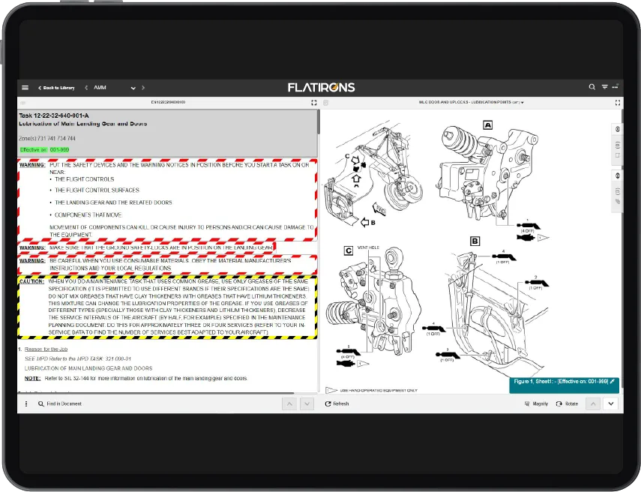Click the Flatirons logo
Image resolution: width=641 pixels, height=492 pixels.
322,88
